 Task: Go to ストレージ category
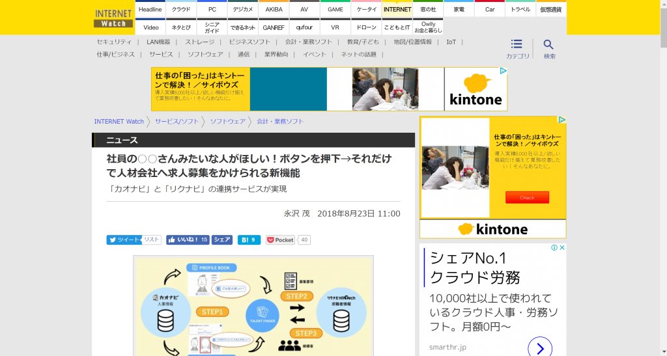(199, 42)
